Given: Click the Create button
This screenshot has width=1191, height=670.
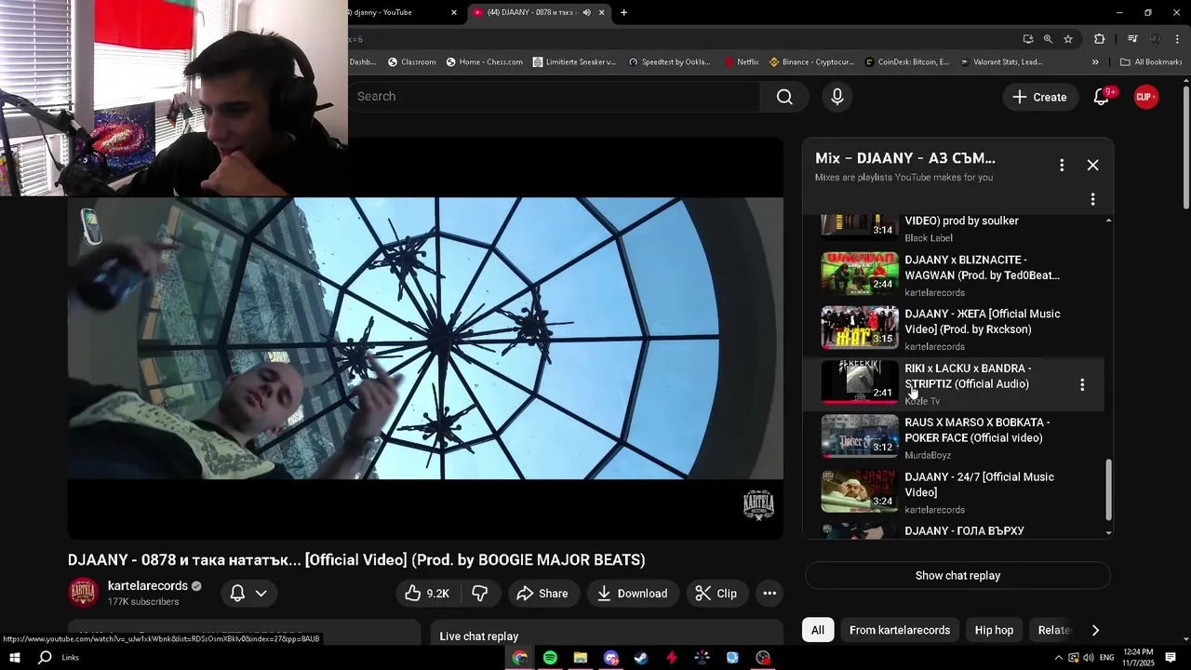Looking at the screenshot, I should coord(1039,97).
